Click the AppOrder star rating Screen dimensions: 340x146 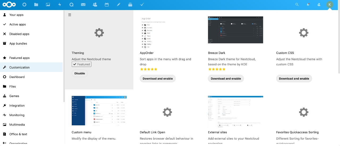pyautogui.click(x=148, y=69)
